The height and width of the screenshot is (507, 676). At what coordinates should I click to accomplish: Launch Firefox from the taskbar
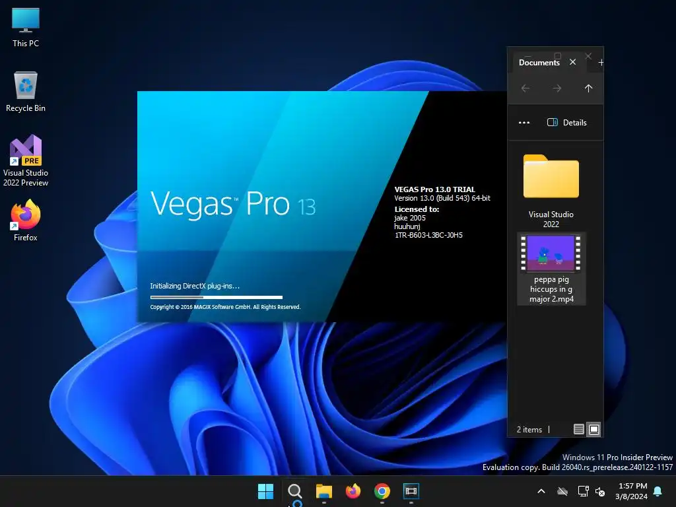pyautogui.click(x=353, y=491)
